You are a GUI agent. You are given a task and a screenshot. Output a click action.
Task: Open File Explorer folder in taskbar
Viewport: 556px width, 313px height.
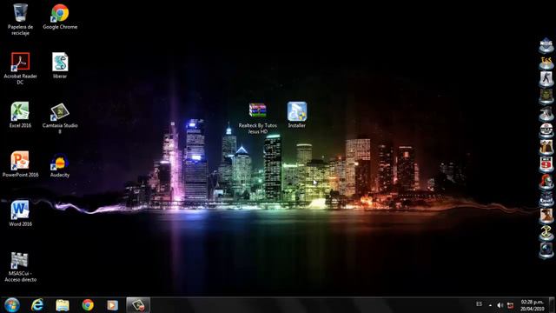[x=63, y=305]
